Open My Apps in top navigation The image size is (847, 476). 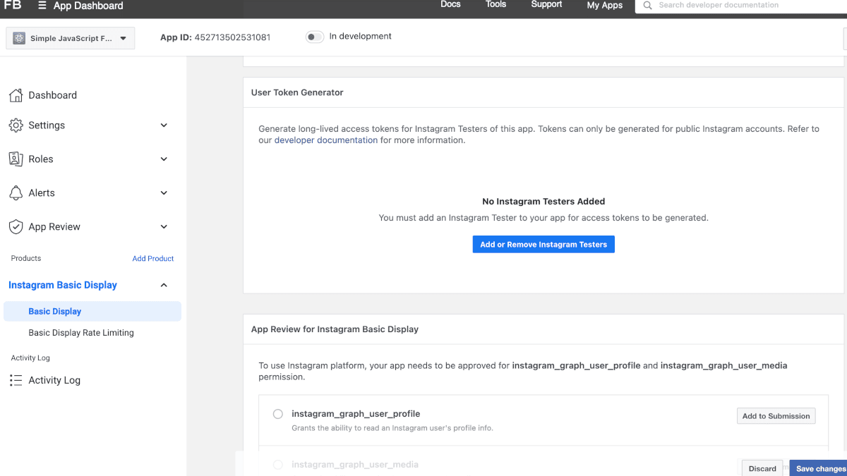[x=605, y=5]
